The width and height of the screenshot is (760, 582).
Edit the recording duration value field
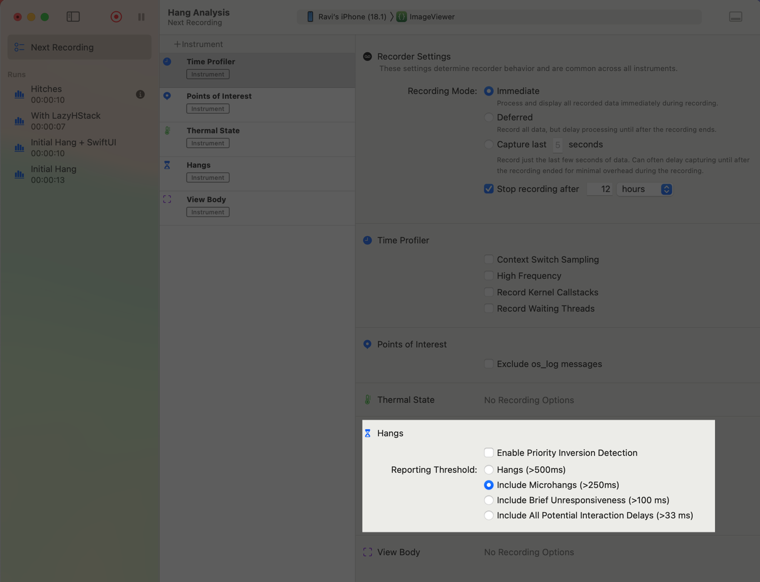(599, 189)
